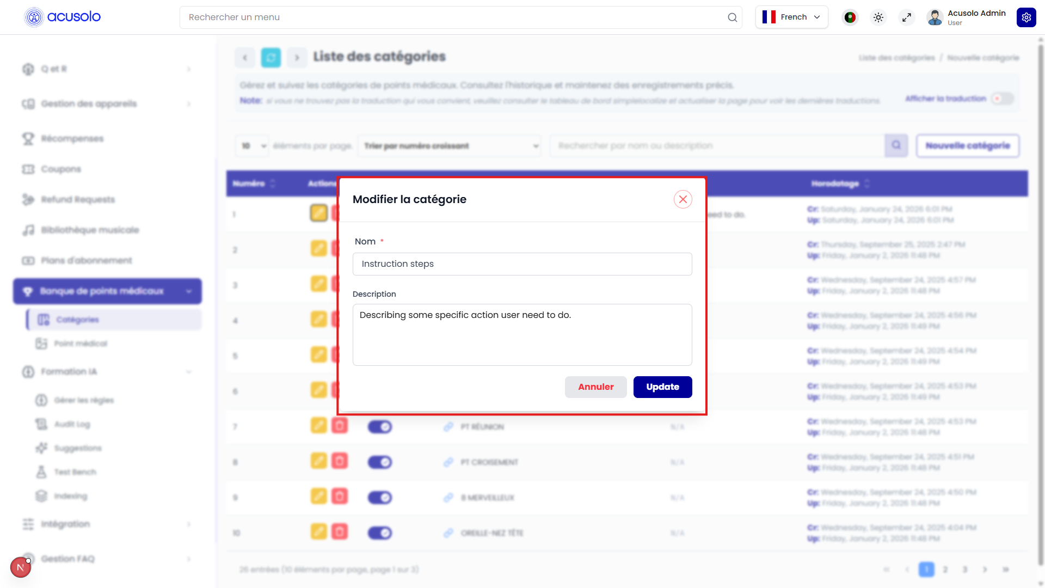Go to page 3 in pagination
Image resolution: width=1045 pixels, height=588 pixels.
pos(964,569)
